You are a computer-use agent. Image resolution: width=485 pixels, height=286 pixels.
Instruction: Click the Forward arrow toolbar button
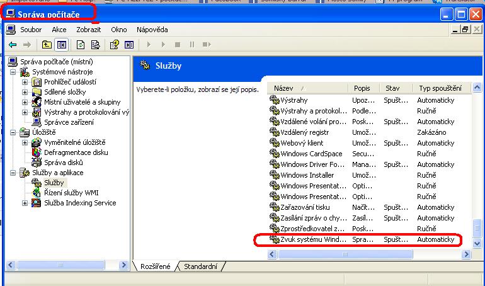click(x=27, y=45)
